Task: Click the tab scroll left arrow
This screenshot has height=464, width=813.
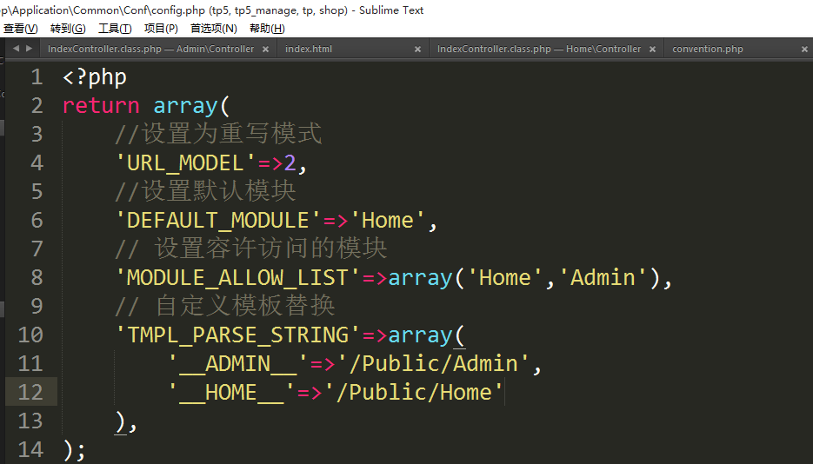Action: (x=16, y=49)
